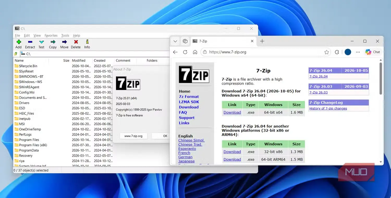Click the 64-bit ARM64 Download link
Viewport: 391px width, 198px height.
[x=232, y=159]
